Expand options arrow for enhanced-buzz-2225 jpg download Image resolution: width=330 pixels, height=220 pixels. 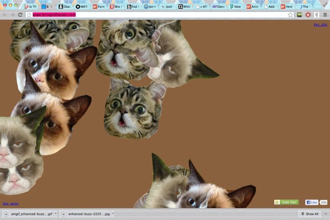(x=113, y=214)
